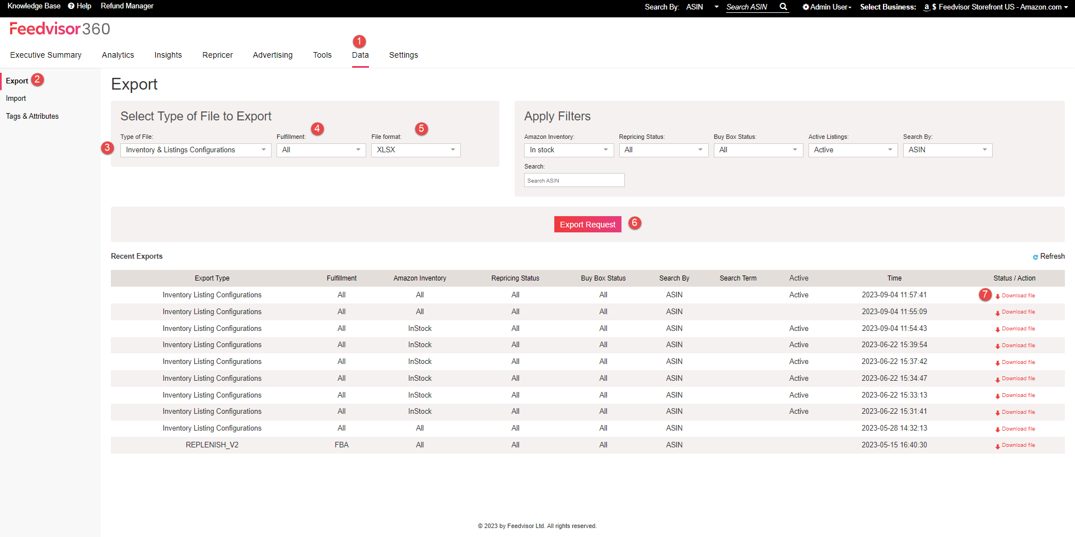Click the Status / Action column header
1075x537 pixels.
pyautogui.click(x=1015, y=278)
